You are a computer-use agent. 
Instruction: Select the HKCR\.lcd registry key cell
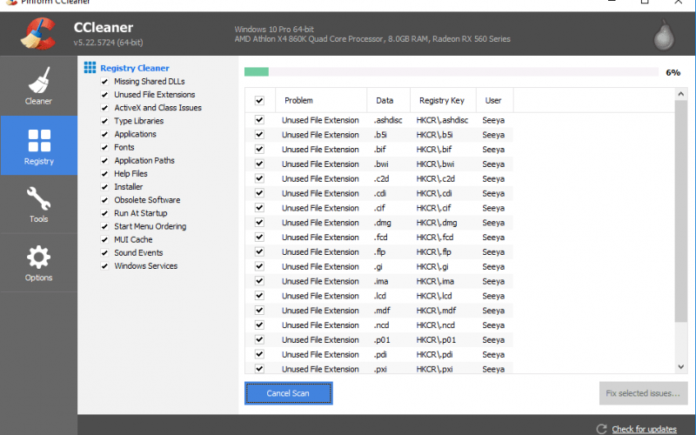tap(433, 296)
